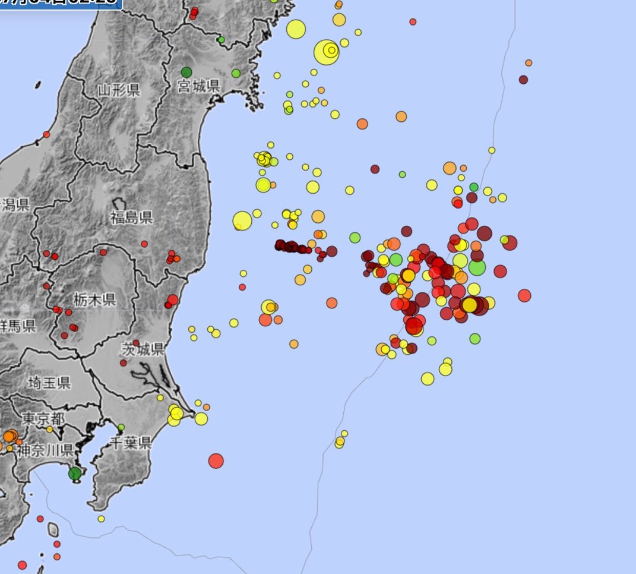This screenshot has width=636, height=574.
Task: Click the large red marker southeast of Chiba
Action: tap(216, 461)
